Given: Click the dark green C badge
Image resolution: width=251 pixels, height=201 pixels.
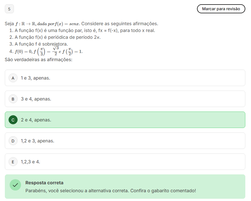Looking at the screenshot, I should [13, 120].
